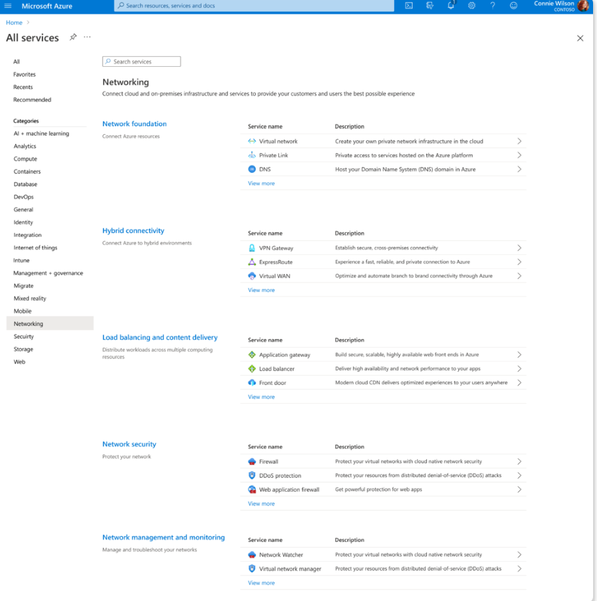Expand the Private Link row chevron
This screenshot has width=597, height=601.
[x=519, y=155]
